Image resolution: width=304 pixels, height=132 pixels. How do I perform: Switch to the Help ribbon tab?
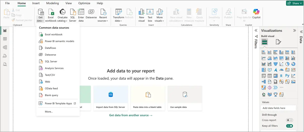100,3
